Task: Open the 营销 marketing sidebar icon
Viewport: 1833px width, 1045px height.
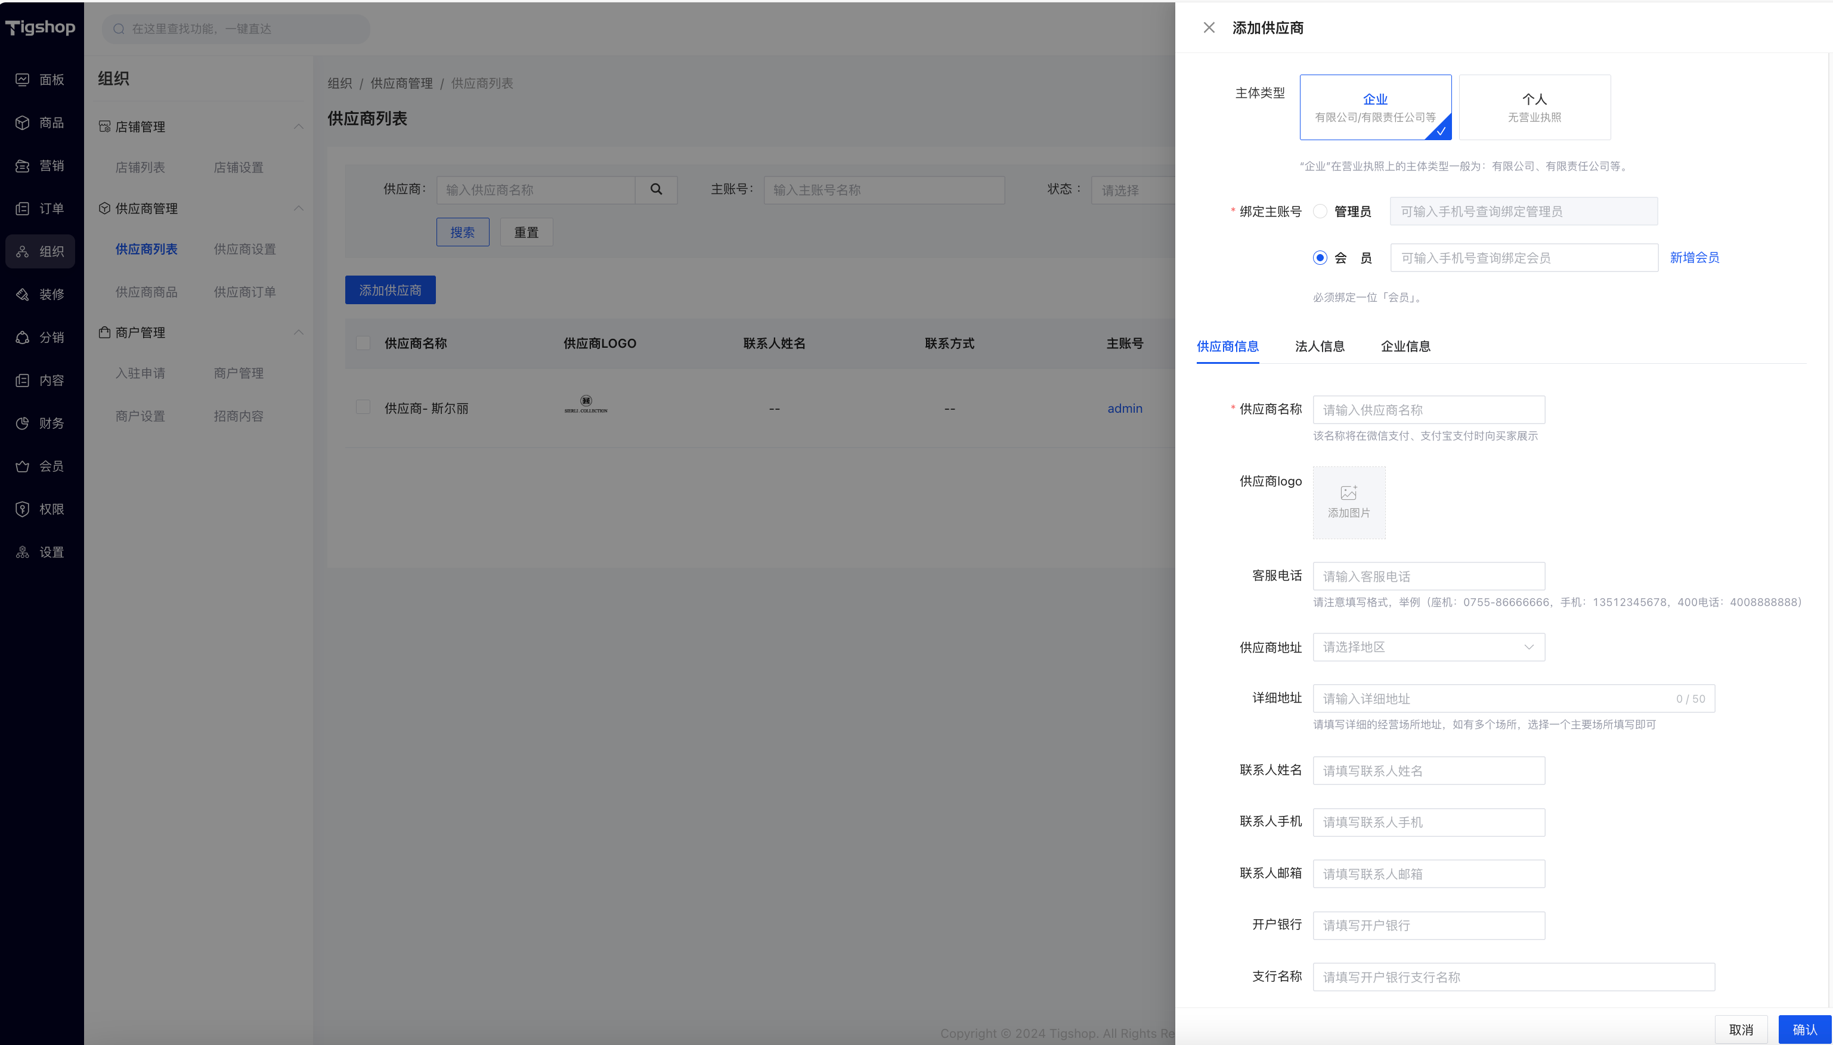Action: (x=22, y=166)
